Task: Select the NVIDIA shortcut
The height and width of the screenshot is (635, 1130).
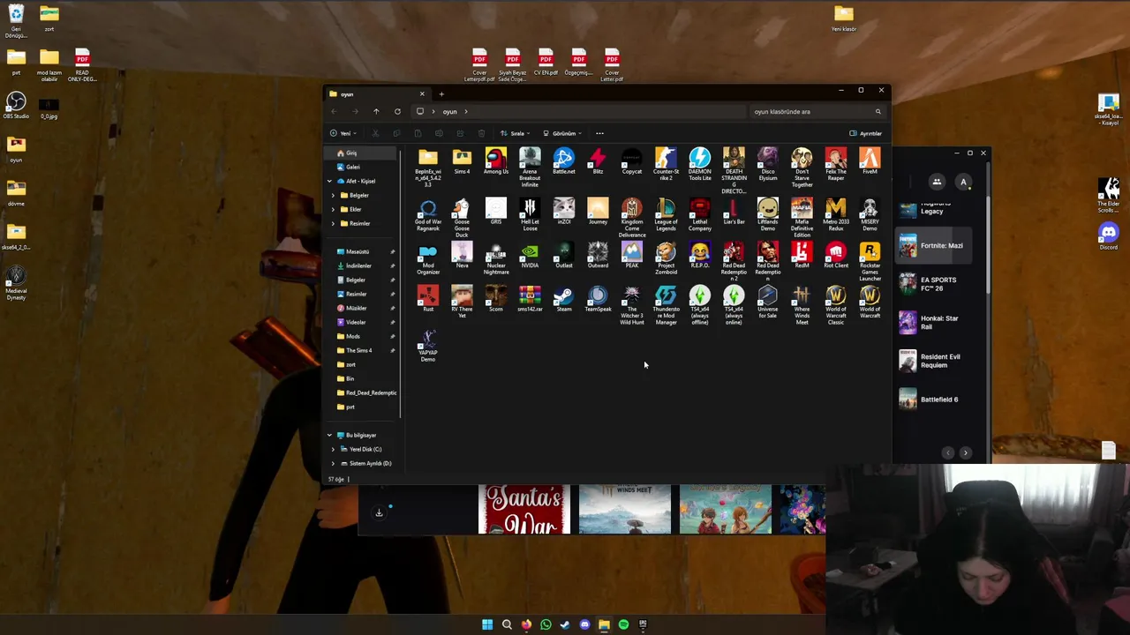Action: (x=530, y=257)
